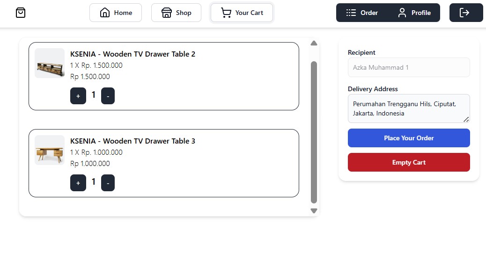This screenshot has height=267, width=486.
Task: Decrease quantity of Wooden TV Drawer Table 2
Action: click(108, 96)
